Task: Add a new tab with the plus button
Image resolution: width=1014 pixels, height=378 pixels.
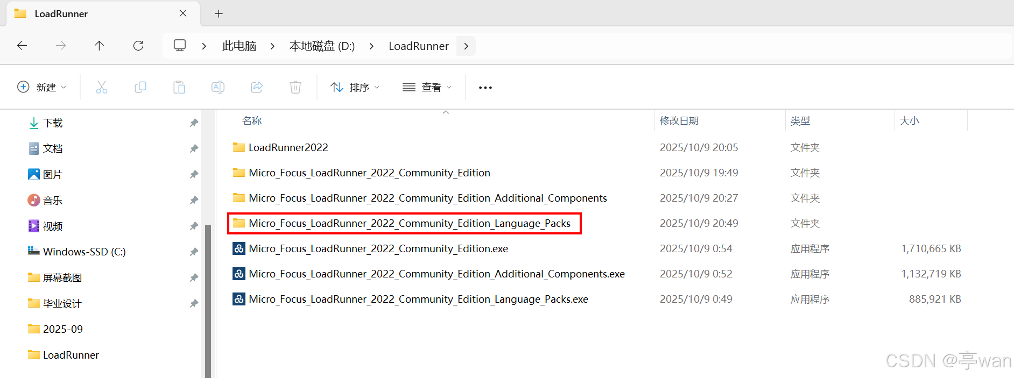Action: click(x=219, y=14)
